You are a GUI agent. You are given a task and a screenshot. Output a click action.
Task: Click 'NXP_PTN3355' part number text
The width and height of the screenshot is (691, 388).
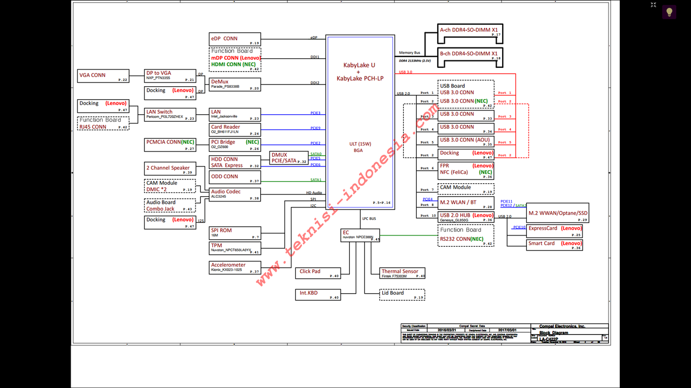[159, 78]
